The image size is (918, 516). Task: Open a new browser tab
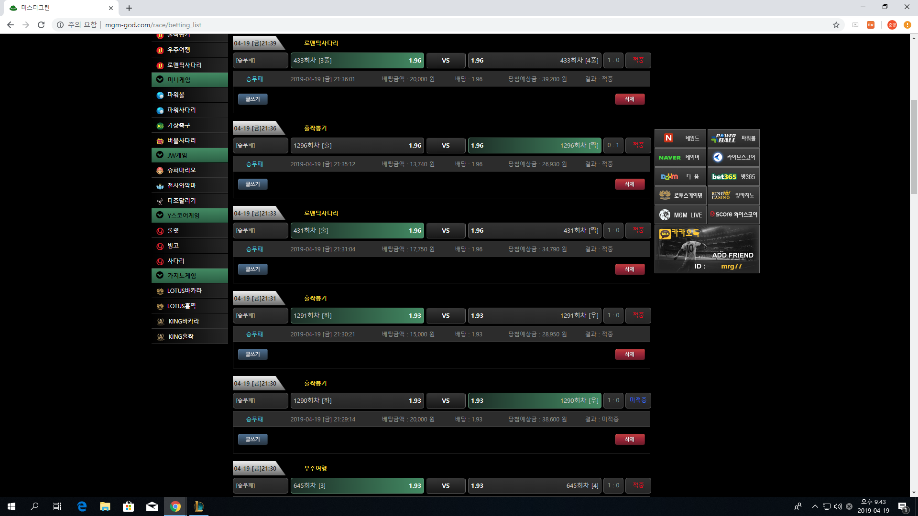(x=129, y=8)
